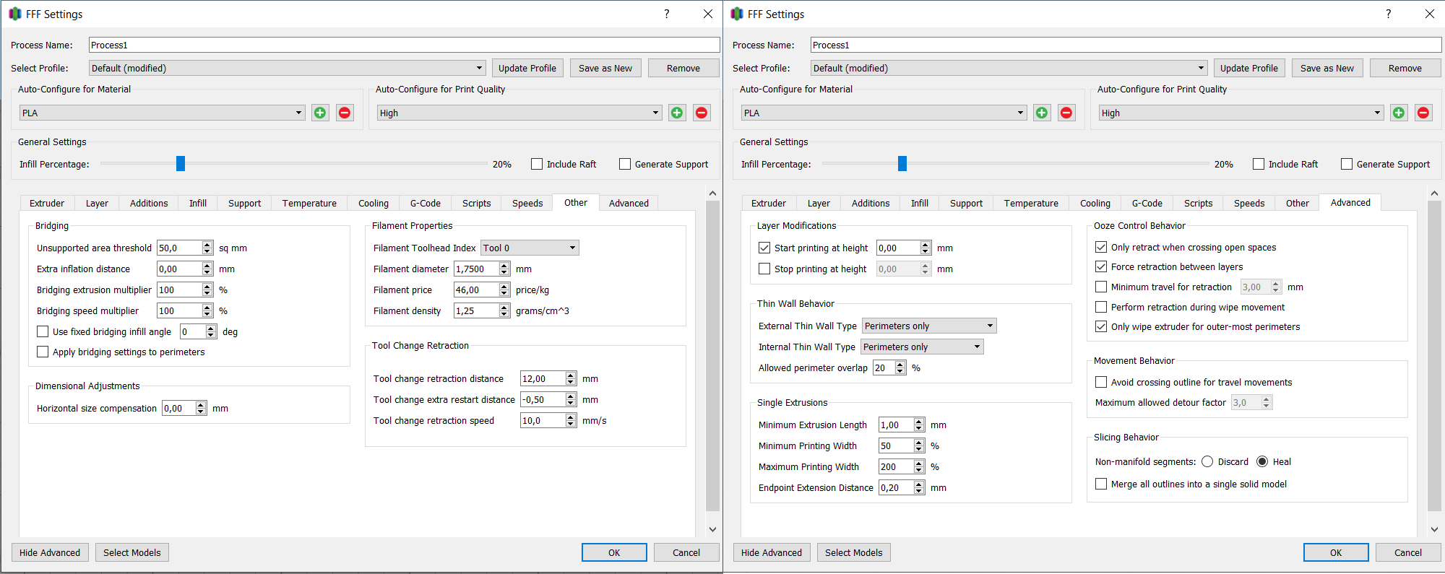
Task: Click green add-material icon in Ooze Control window
Action: [x=1042, y=113]
